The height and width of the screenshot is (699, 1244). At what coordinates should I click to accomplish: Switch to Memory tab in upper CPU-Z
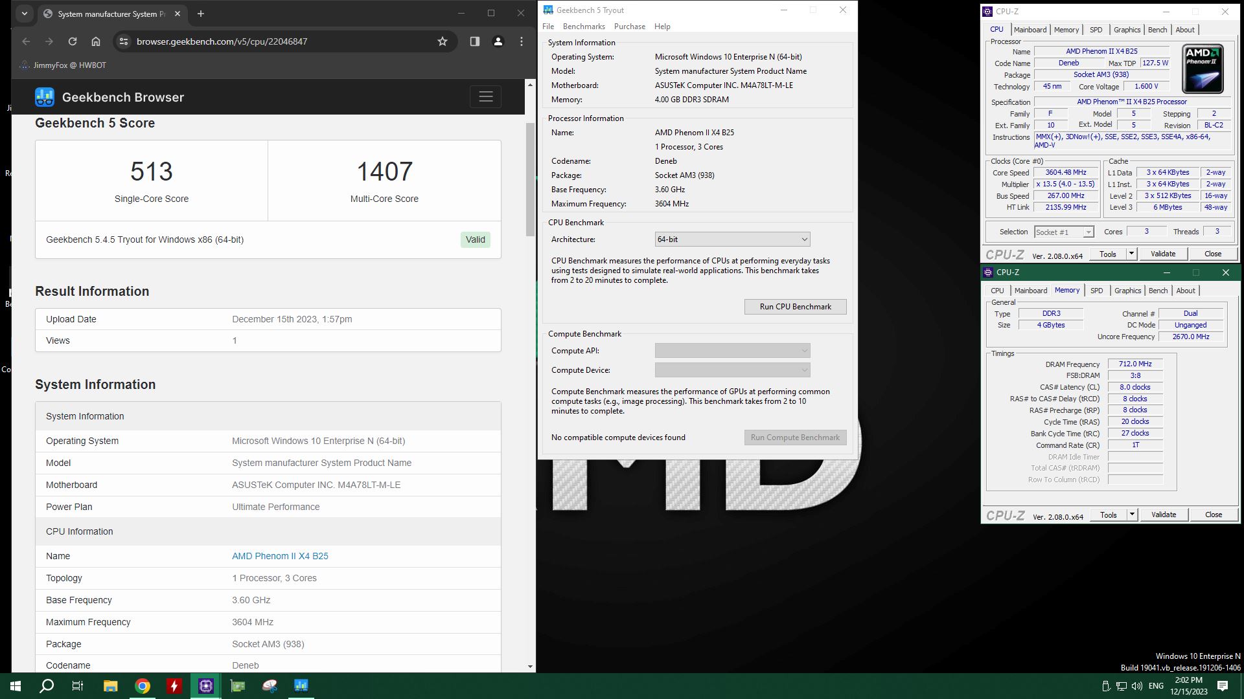[1066, 30]
